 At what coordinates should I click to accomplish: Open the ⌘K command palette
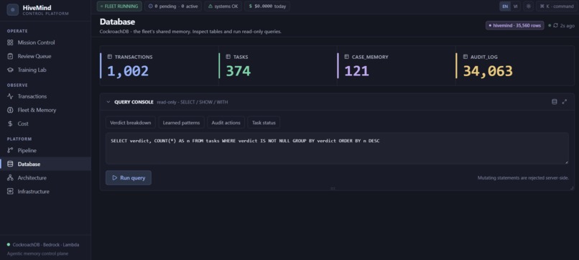click(557, 6)
